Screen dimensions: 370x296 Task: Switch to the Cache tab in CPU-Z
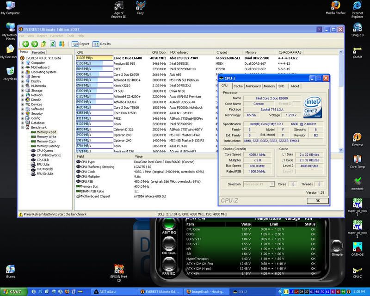[x=238, y=86]
